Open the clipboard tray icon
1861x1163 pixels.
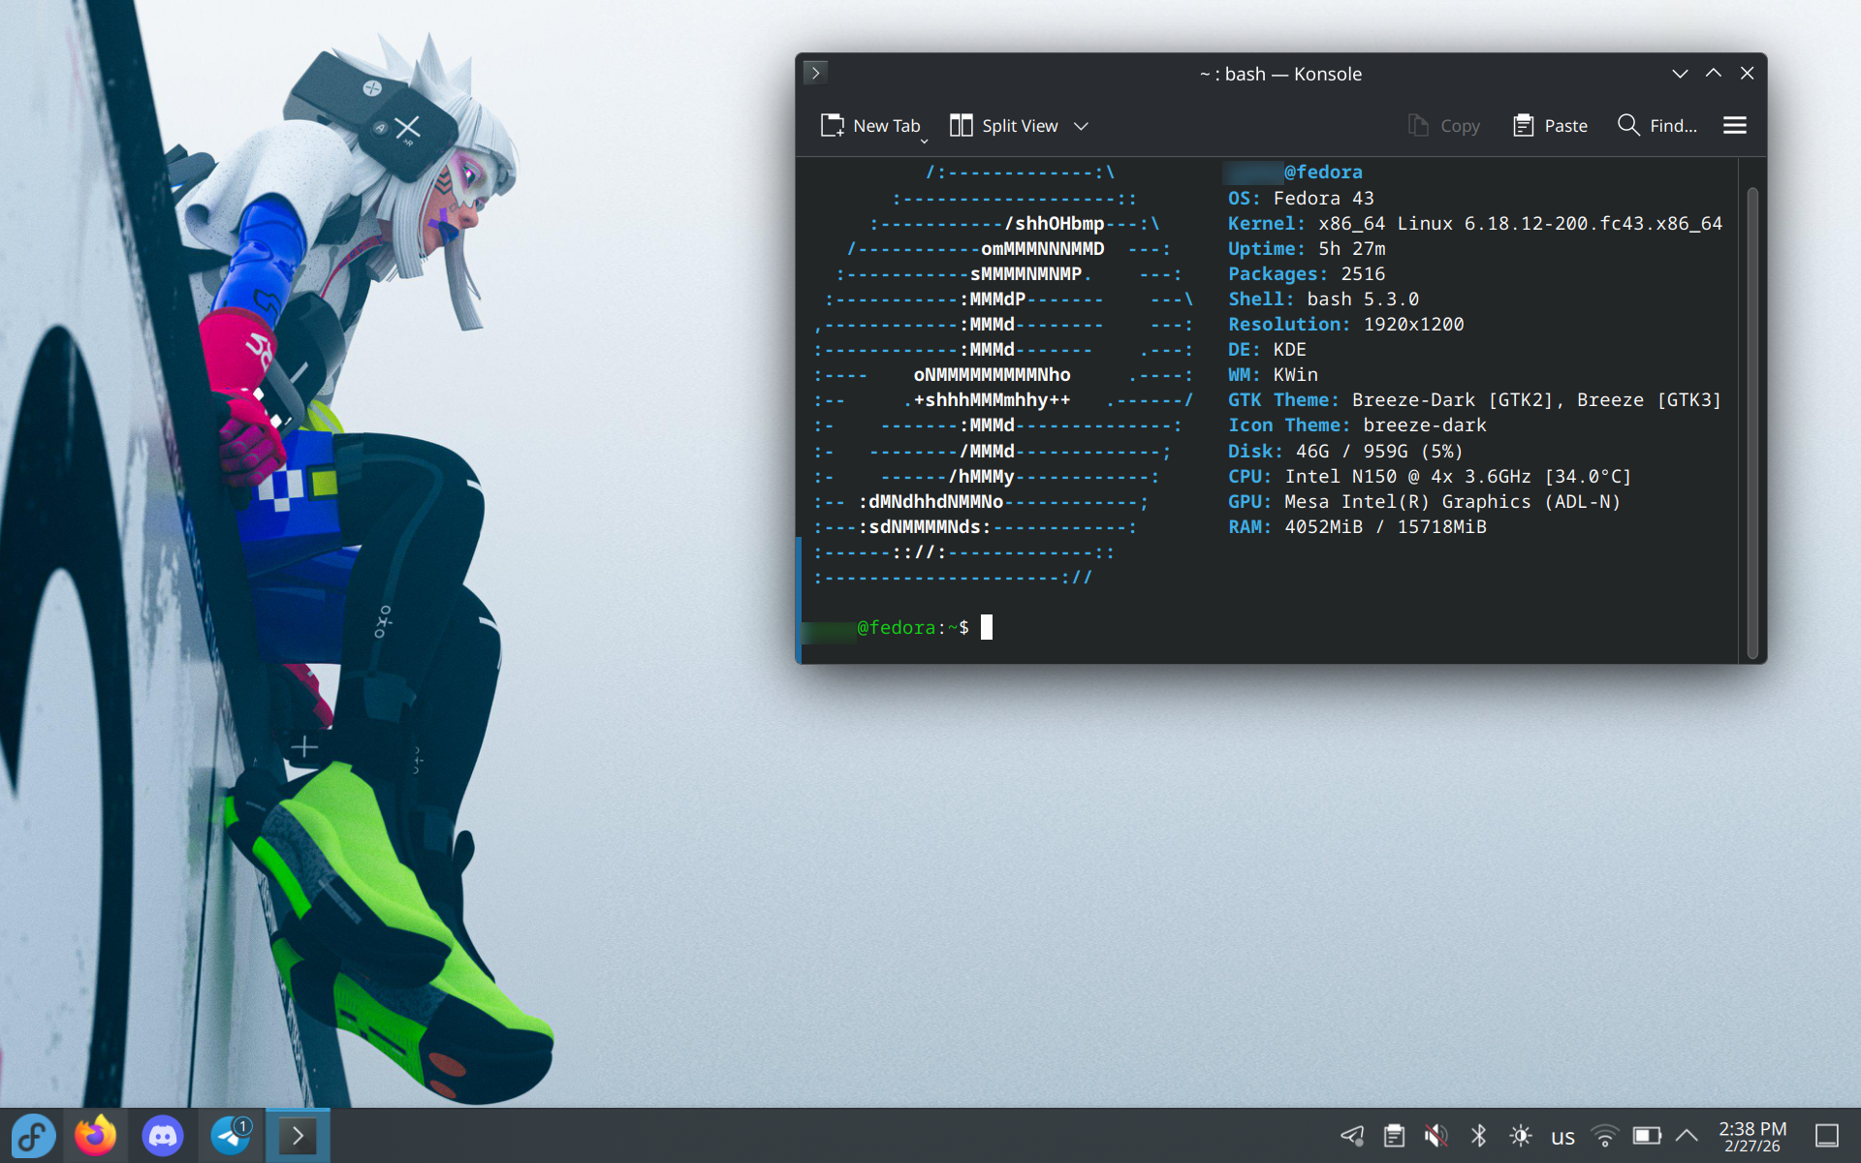point(1394,1136)
